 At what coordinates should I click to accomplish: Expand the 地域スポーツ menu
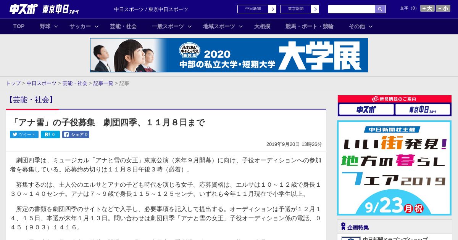223,26
